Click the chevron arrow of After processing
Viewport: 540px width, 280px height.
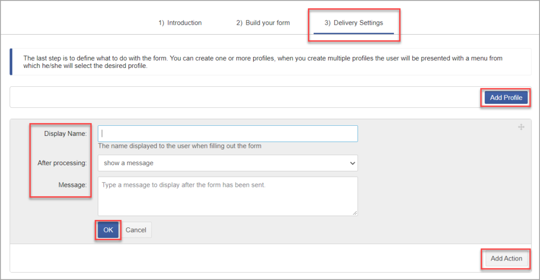click(352, 163)
